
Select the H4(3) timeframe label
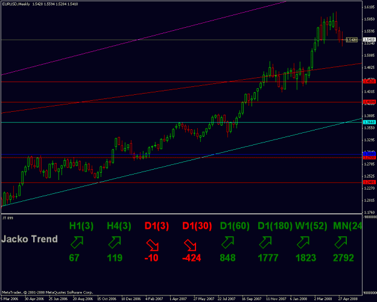point(119,226)
